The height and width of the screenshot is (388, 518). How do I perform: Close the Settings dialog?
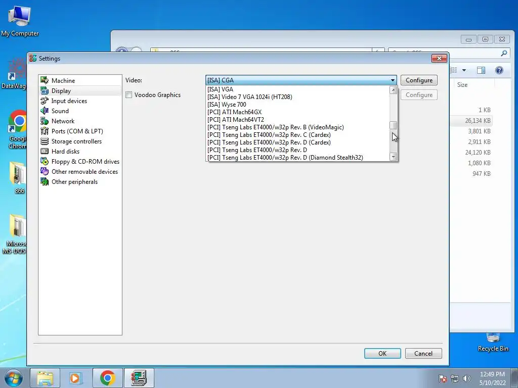[439, 59]
